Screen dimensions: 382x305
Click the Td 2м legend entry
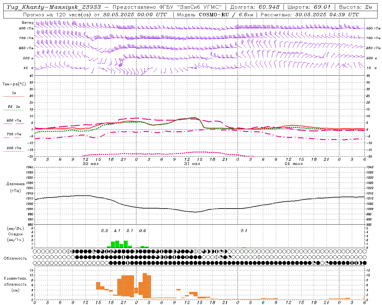[14, 107]
